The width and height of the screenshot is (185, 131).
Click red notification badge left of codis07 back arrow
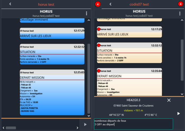[97, 4]
